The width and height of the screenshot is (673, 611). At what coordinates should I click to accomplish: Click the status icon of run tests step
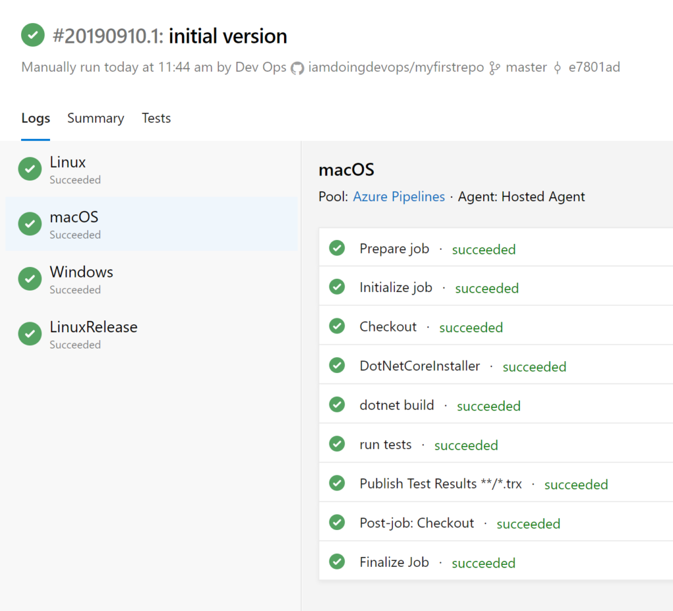(x=337, y=443)
